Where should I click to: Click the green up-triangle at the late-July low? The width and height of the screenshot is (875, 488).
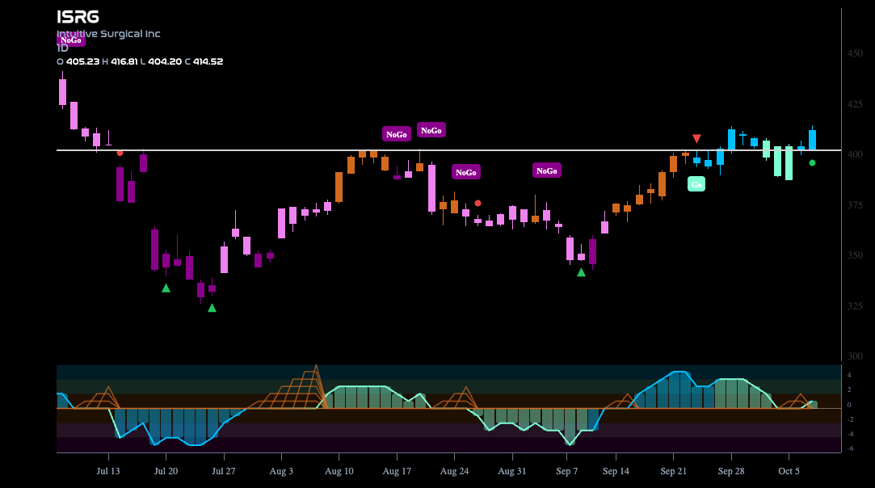pos(212,308)
